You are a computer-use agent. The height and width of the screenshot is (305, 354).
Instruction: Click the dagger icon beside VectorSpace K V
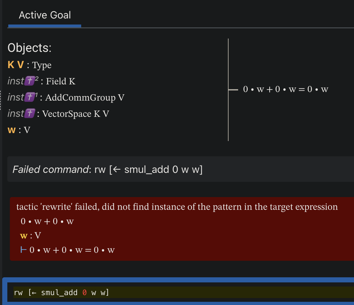[30, 114]
